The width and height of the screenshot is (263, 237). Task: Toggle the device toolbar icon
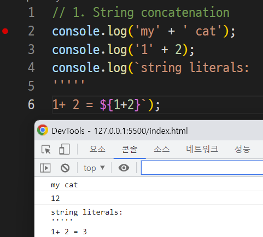[x=65, y=150]
